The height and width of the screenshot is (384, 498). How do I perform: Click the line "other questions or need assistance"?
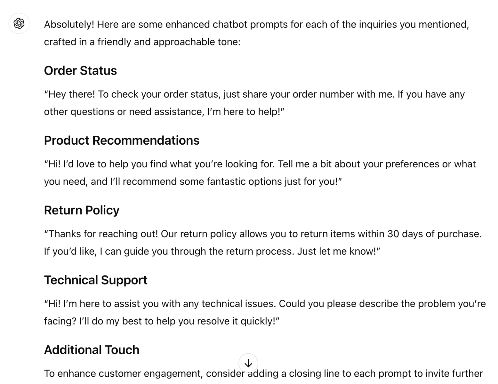[164, 112]
